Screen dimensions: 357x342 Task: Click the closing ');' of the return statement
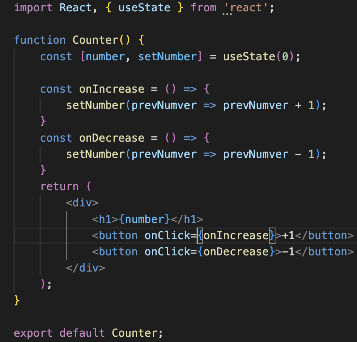coord(46,284)
